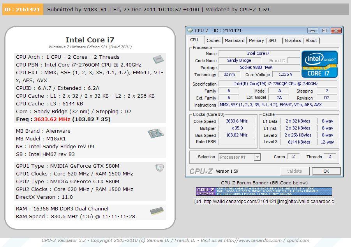Click the OK button in CPU-Z
The image size is (351, 247).
pyautogui.click(x=326, y=171)
